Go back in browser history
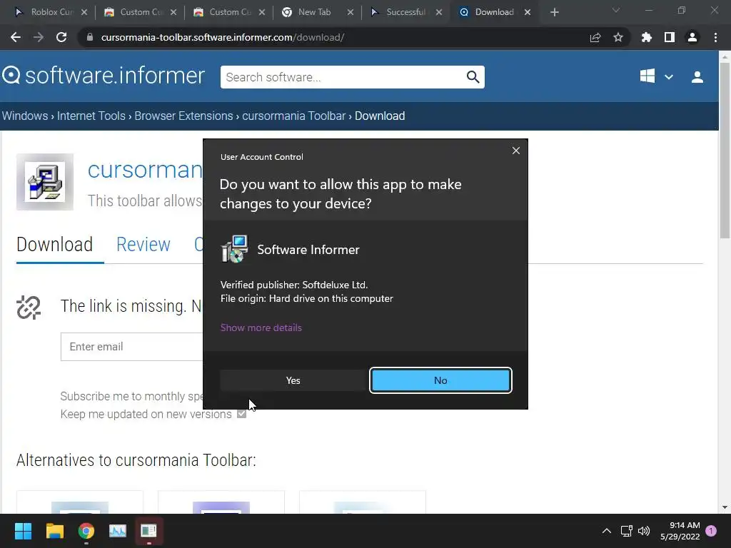The height and width of the screenshot is (548, 731). pyautogui.click(x=16, y=37)
